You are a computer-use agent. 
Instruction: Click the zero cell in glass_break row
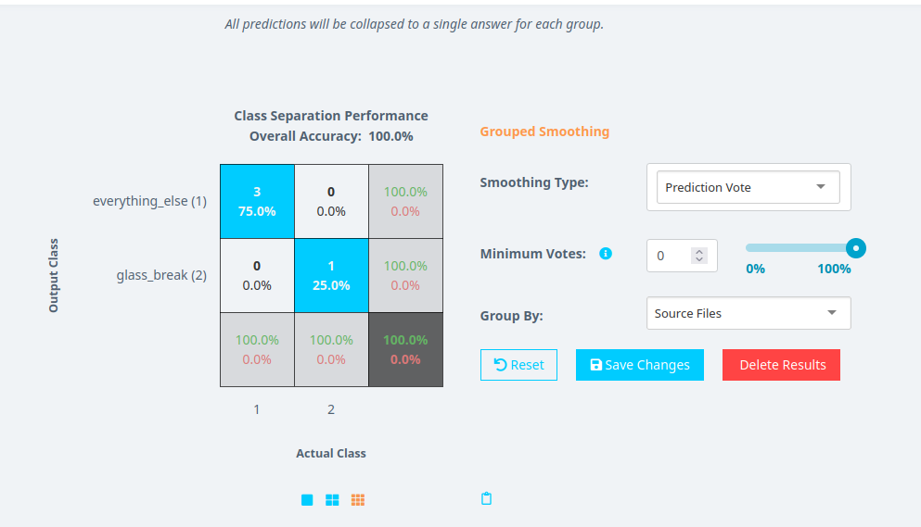point(257,275)
